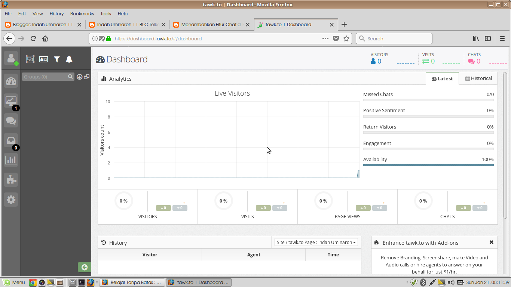Save page to Pocket icon

(336, 38)
